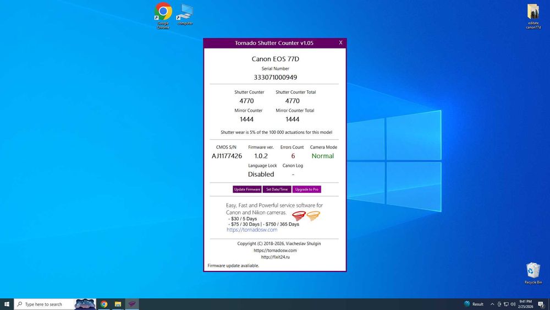
Task: Open the notification center icon
Action: point(542,304)
